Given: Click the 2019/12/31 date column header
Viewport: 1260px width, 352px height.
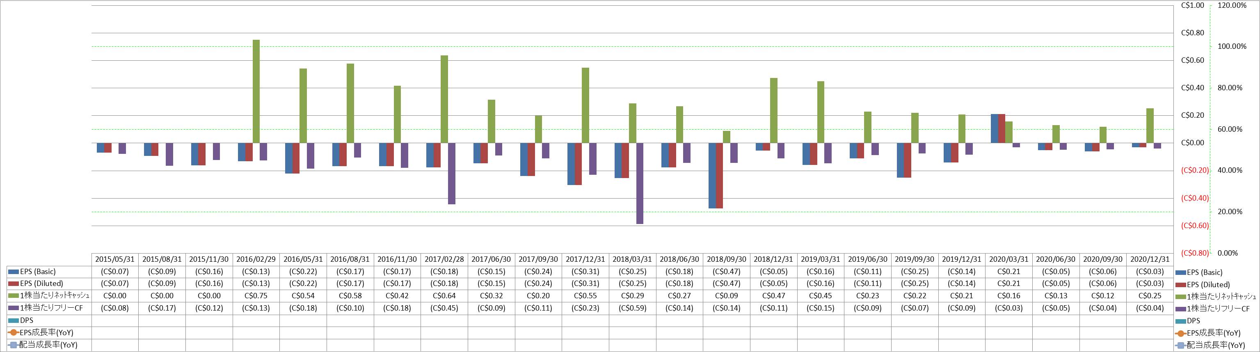Looking at the screenshot, I should [x=962, y=260].
